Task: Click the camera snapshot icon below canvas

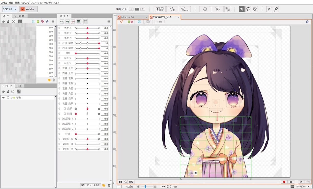Action: pos(120,182)
